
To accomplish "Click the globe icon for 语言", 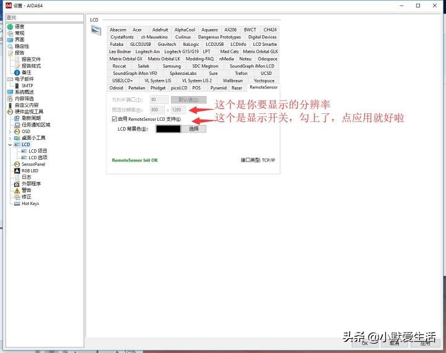I will pos(11,27).
